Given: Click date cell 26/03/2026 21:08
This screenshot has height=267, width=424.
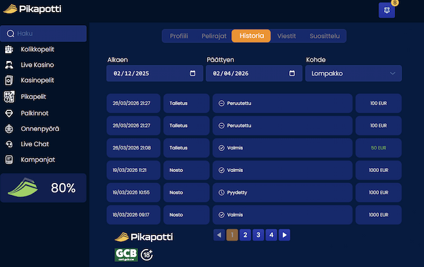Looking at the screenshot, I should click(x=134, y=148).
